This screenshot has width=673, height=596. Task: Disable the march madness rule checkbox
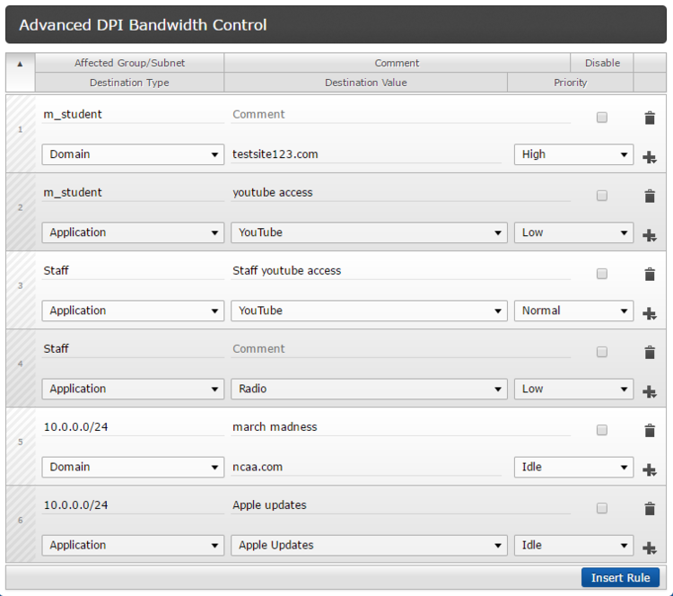click(x=602, y=430)
